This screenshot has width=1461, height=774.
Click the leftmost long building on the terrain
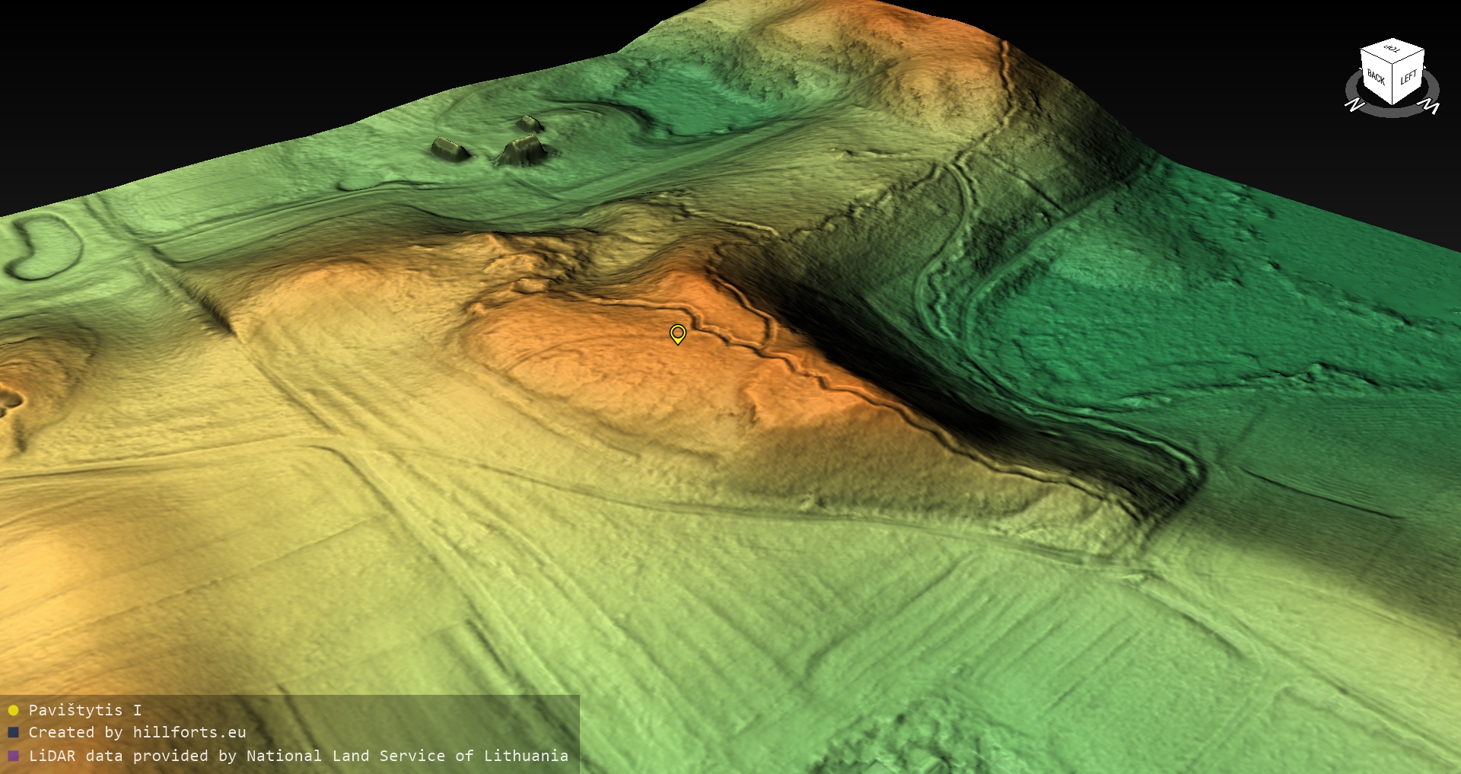[x=449, y=149]
